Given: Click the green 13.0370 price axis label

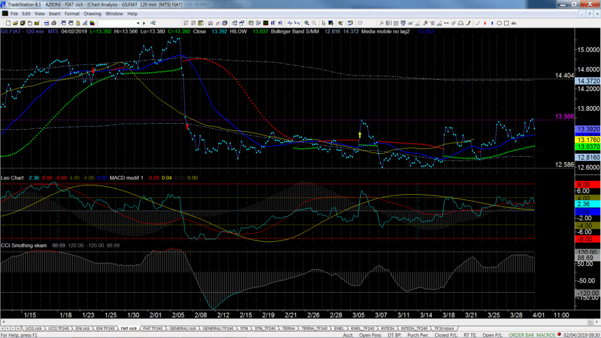Looking at the screenshot, I should coord(588,147).
